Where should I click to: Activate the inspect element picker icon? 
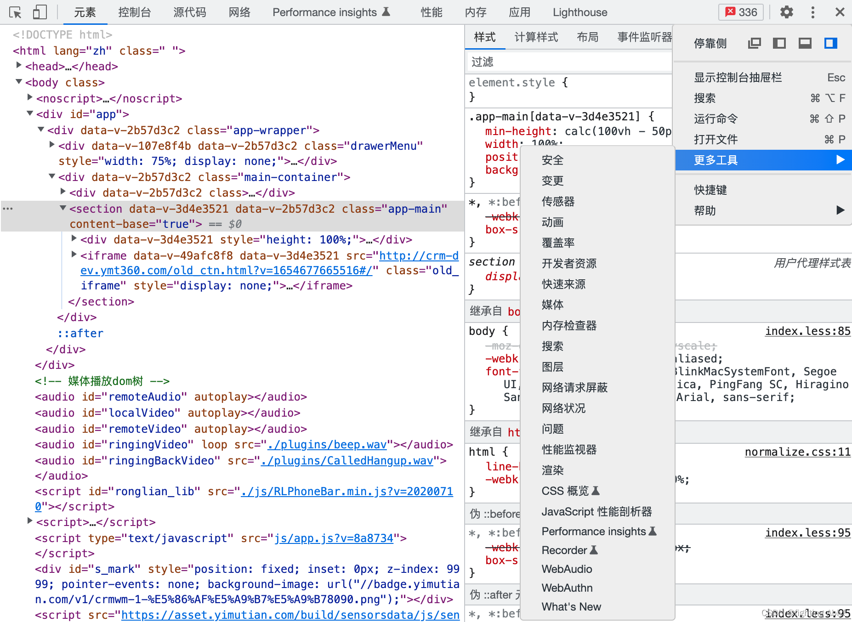tap(15, 12)
